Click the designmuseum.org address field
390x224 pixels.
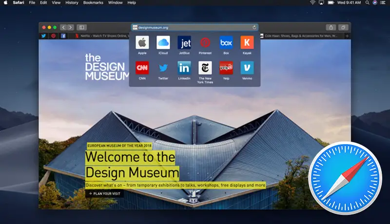click(x=195, y=27)
